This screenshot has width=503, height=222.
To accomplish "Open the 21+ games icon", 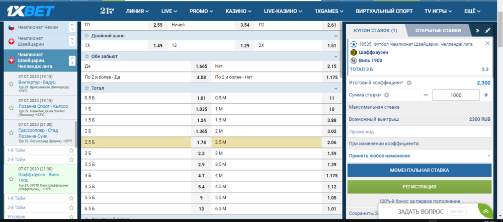I will 107,11.
